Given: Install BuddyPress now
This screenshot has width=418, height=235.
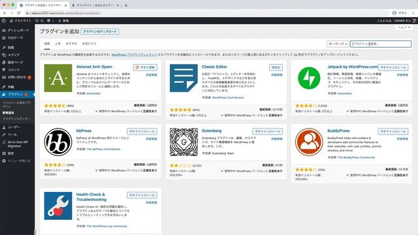Looking at the screenshot, I should [393, 131].
